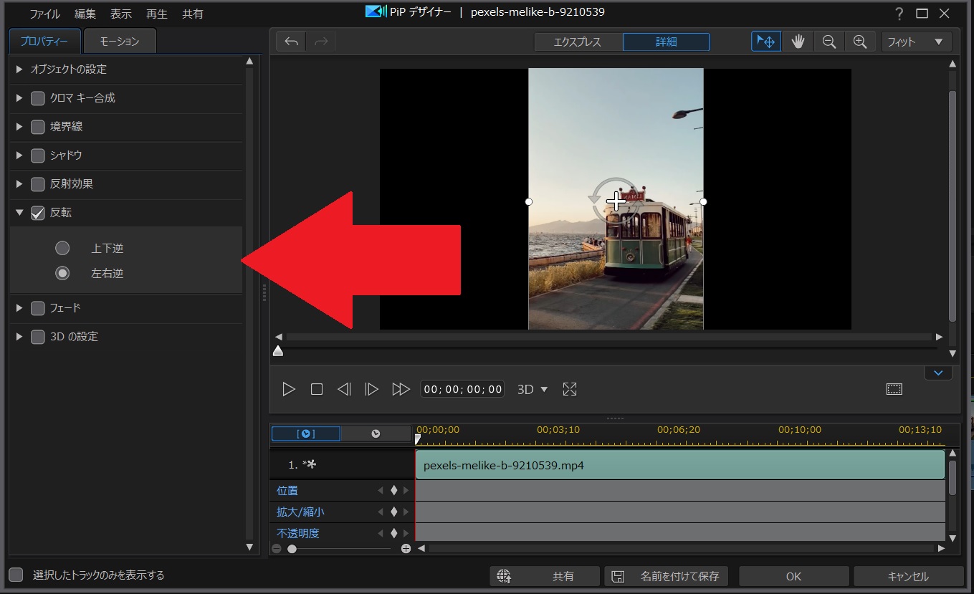Click the zoom out magnifier icon
The image size is (974, 594).
pos(829,42)
